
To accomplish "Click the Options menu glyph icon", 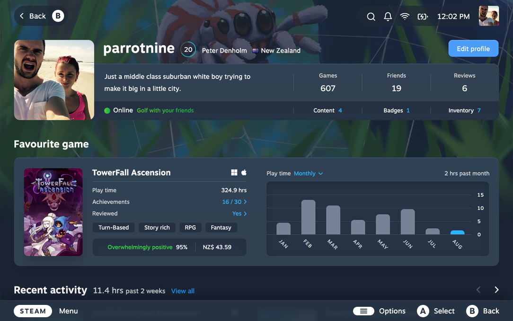I will tap(363, 311).
